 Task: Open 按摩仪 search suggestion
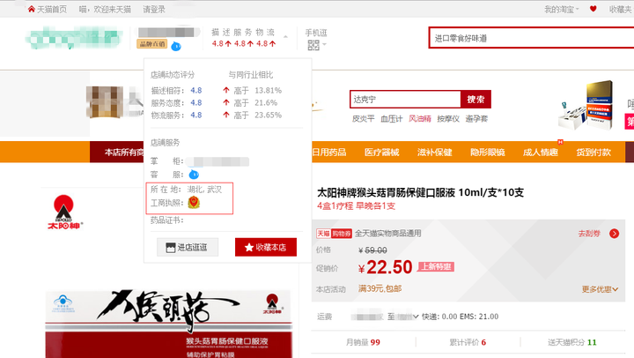tap(448, 119)
